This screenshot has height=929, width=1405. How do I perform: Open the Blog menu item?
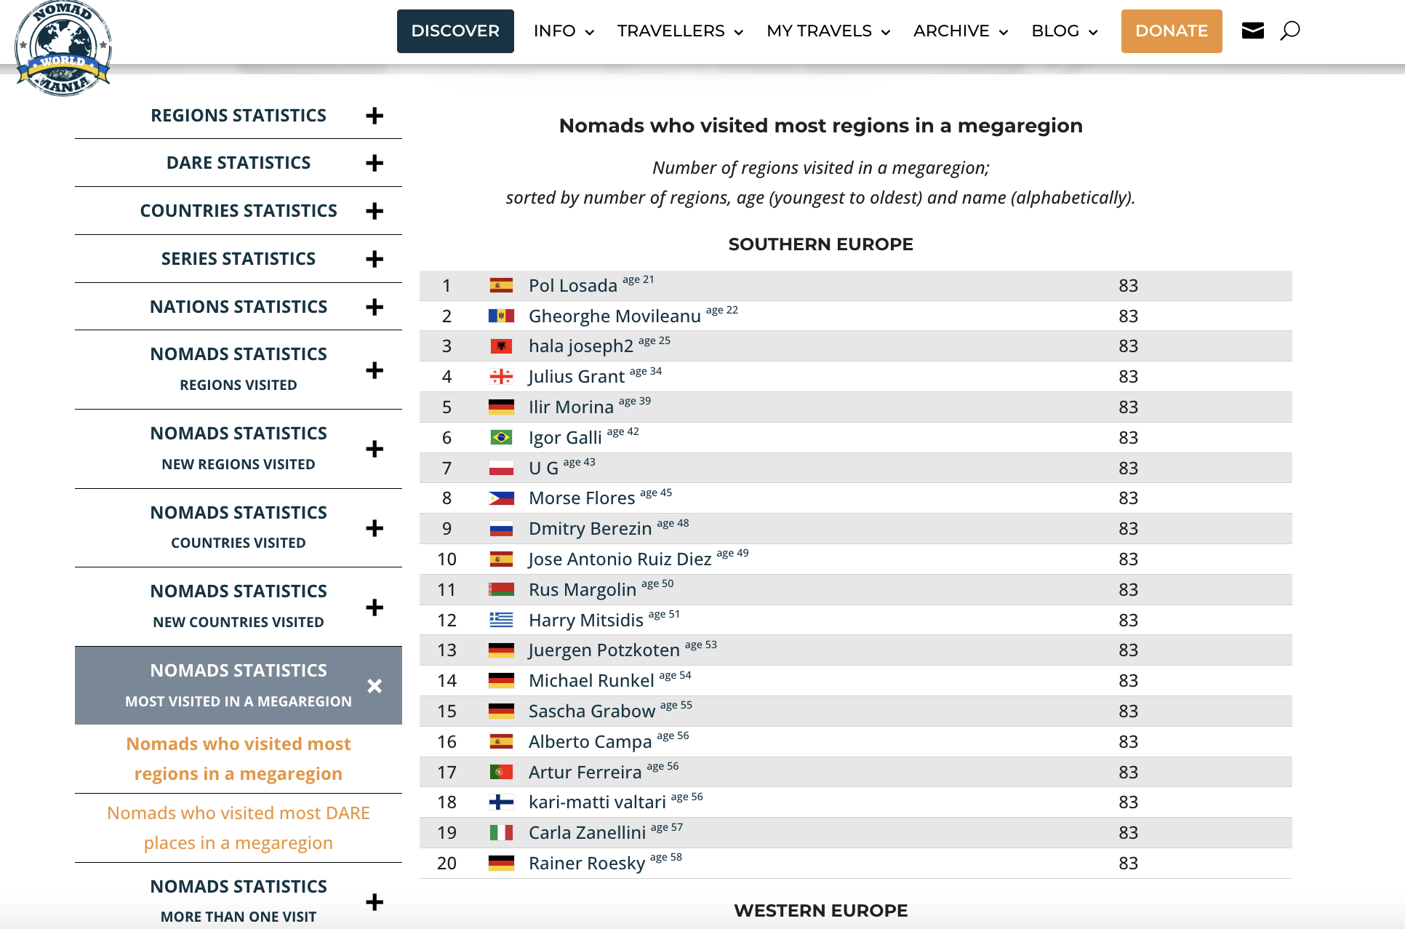click(x=1065, y=31)
